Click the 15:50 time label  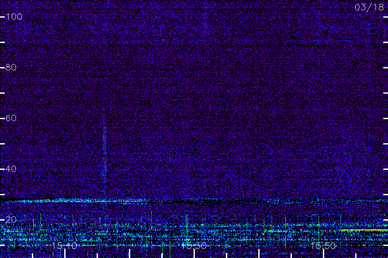[x=323, y=246]
